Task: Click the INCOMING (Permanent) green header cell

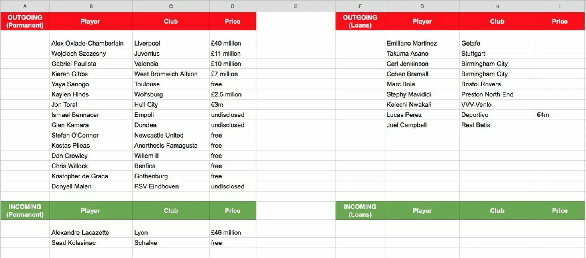Action: click(x=25, y=210)
